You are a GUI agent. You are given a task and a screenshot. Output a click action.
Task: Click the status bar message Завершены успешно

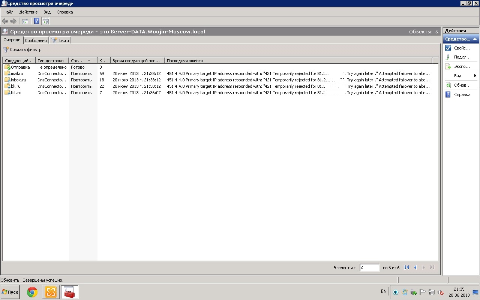[43, 280]
